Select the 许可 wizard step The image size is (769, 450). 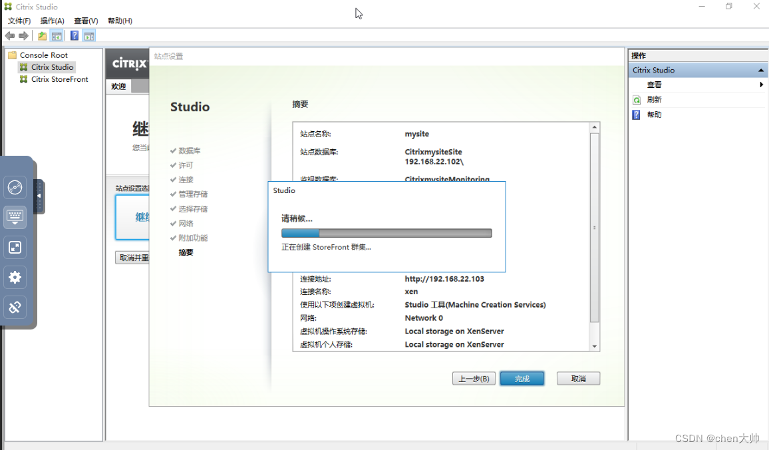(186, 165)
